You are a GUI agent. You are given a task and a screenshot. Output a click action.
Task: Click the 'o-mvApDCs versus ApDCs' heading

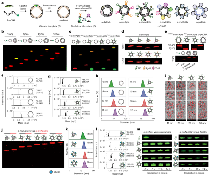pos(193,132)
